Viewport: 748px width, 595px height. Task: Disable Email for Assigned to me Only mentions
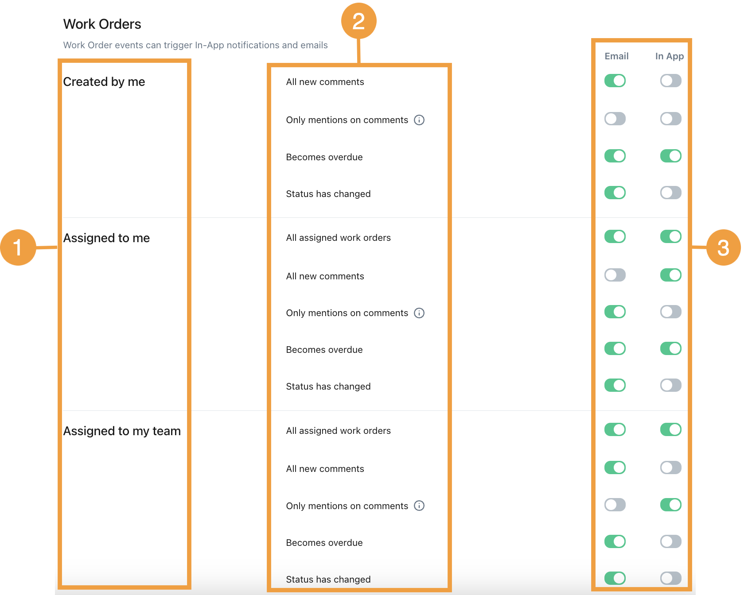(x=615, y=312)
